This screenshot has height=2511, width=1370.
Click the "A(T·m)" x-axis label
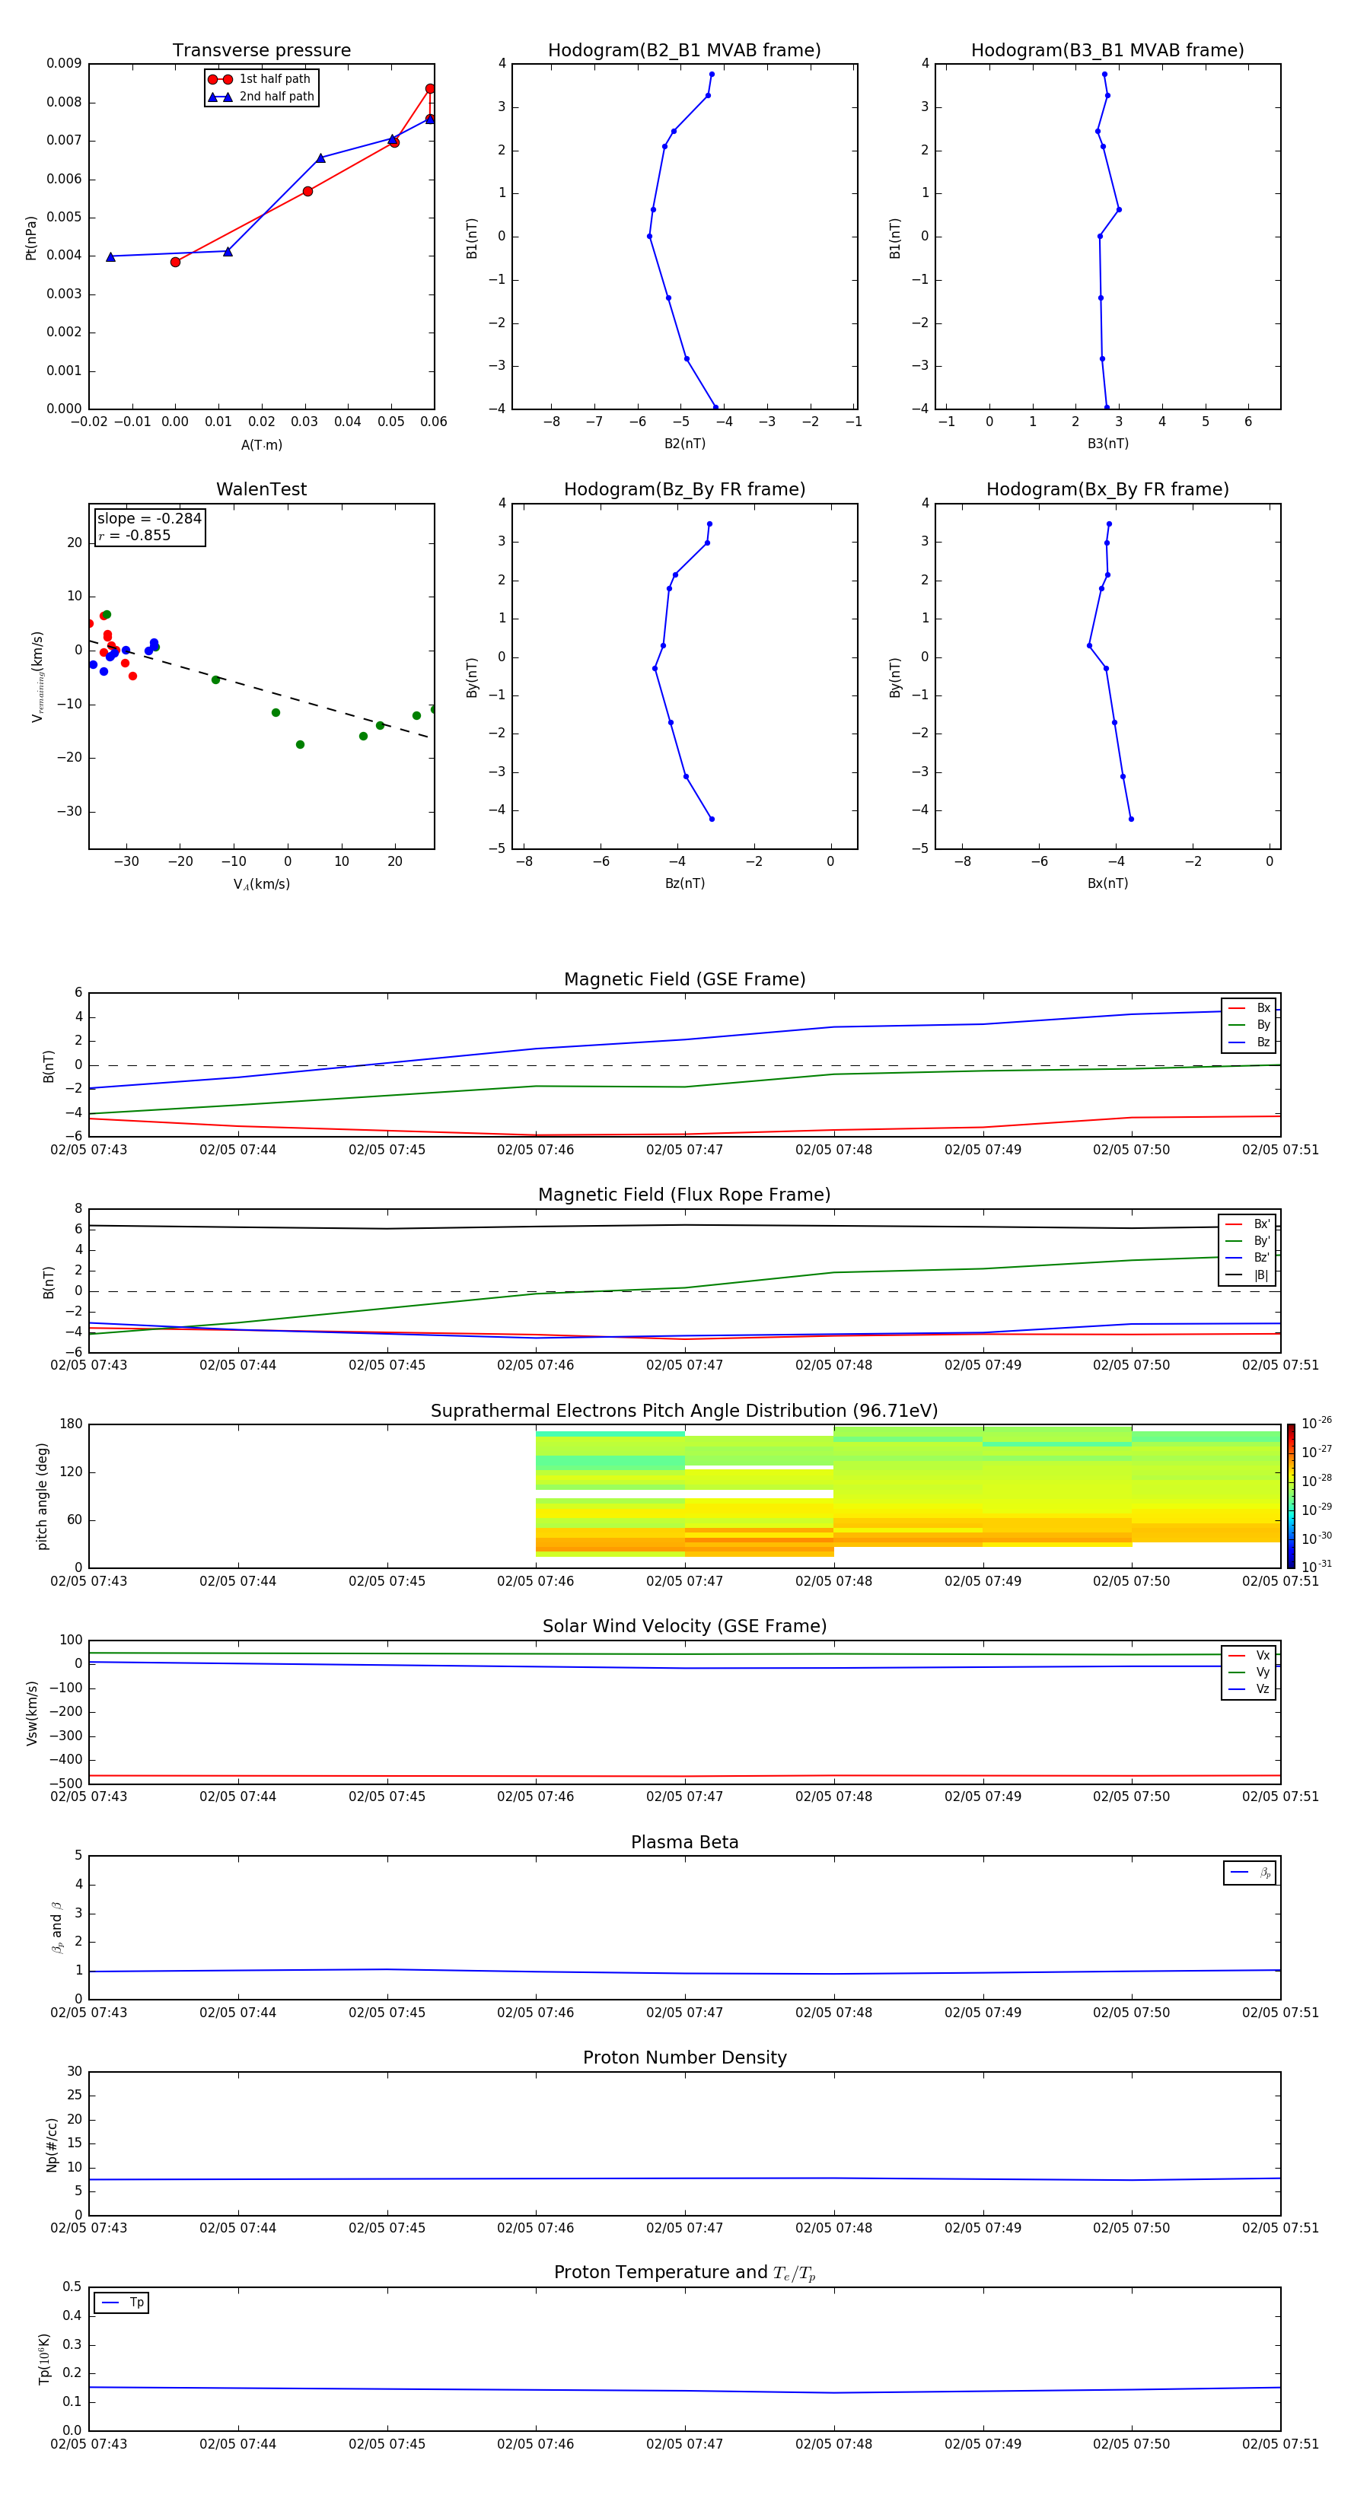261,445
